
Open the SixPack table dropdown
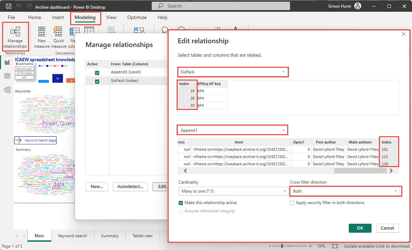233,72
